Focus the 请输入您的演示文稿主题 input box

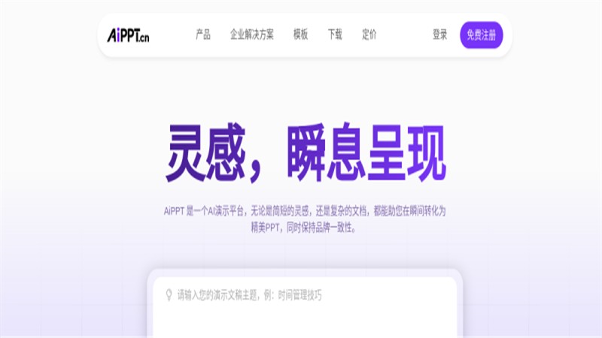tap(305, 307)
